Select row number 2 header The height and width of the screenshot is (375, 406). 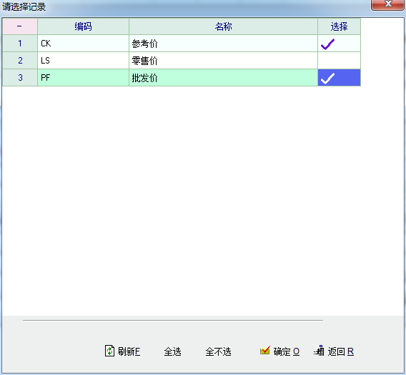[20, 61]
